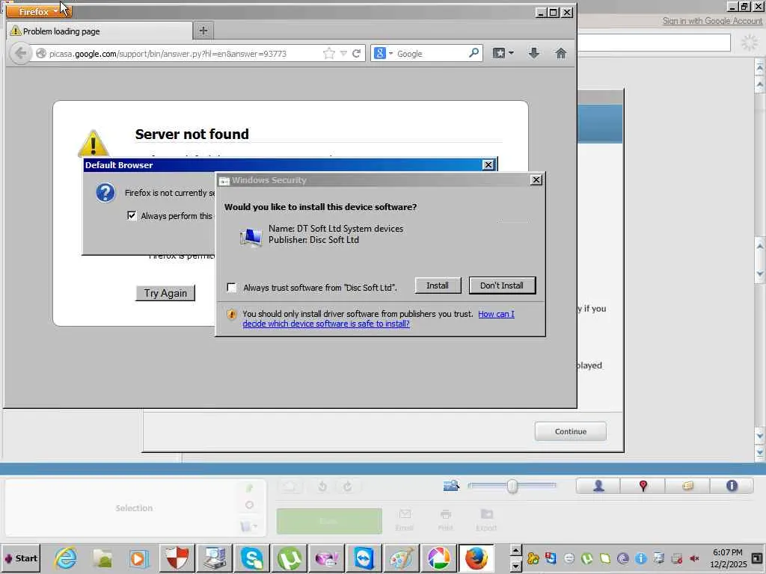
Task: Click Picasa search field at top
Action: (x=654, y=43)
